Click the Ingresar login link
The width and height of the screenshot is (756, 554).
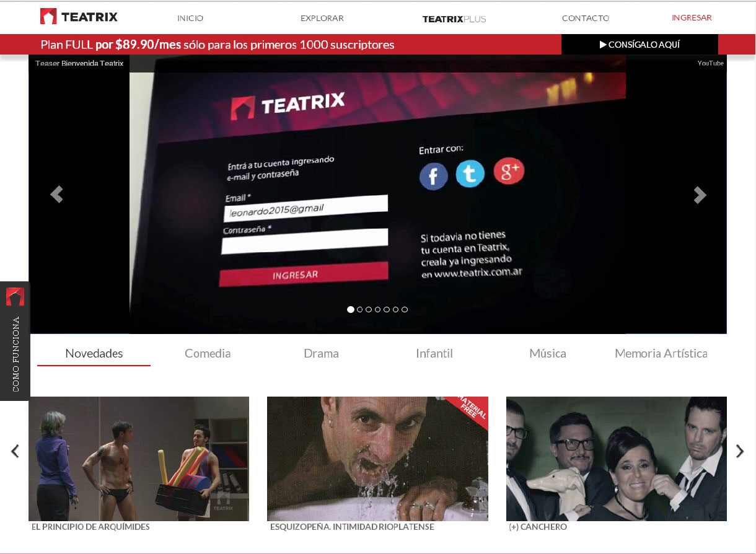(692, 17)
